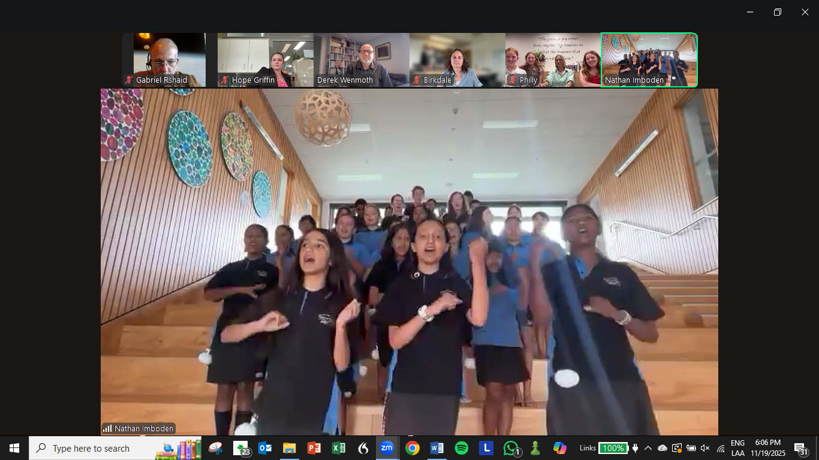819x460 pixels.
Task: Open File Explorer from the taskbar
Action: coord(290,448)
